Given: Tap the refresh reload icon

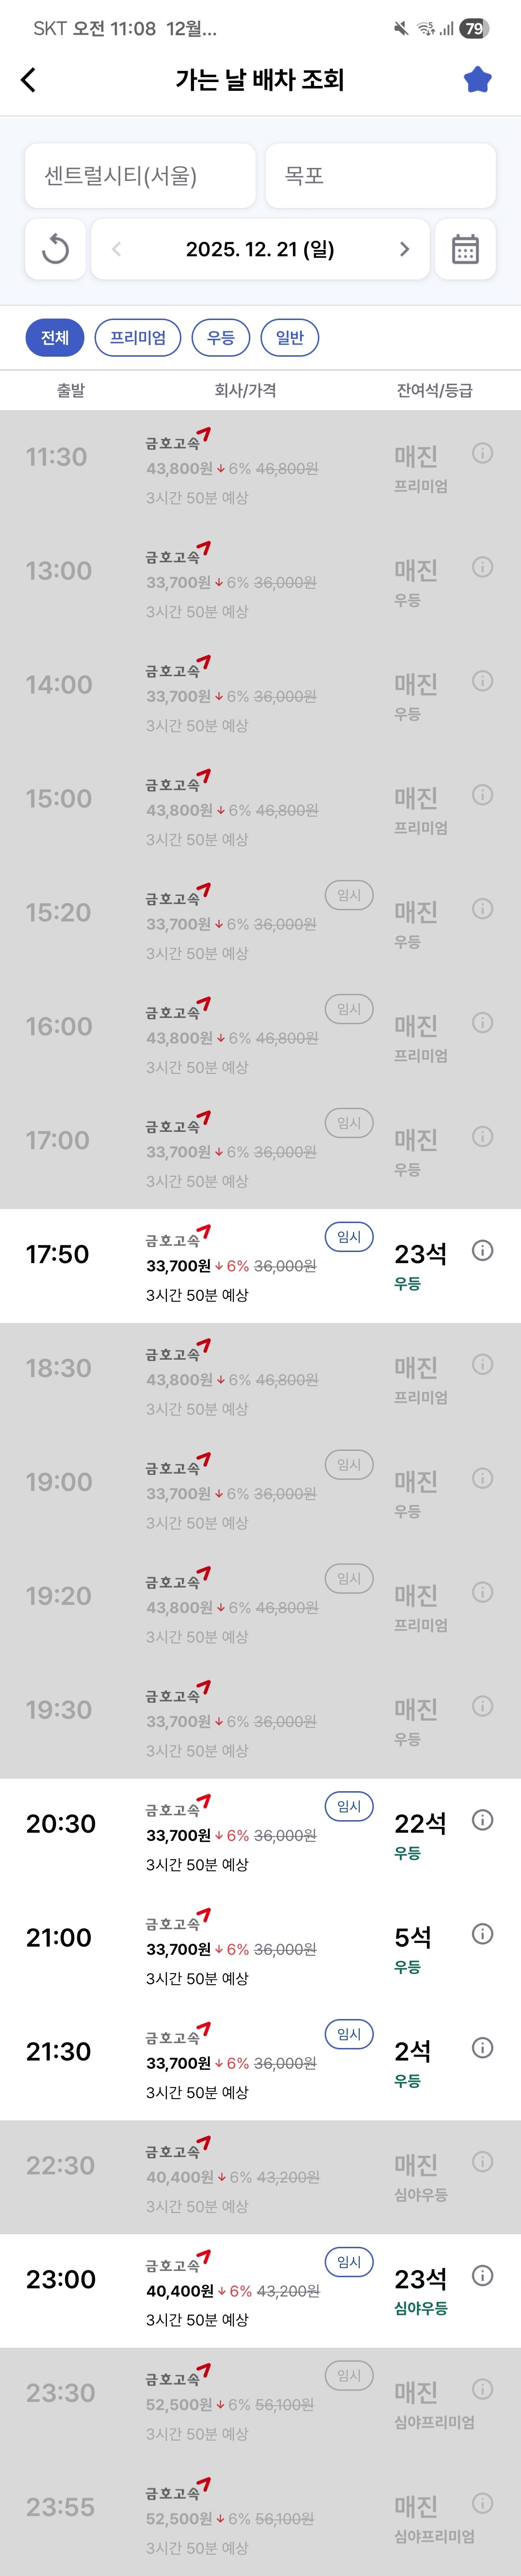Looking at the screenshot, I should click(x=55, y=249).
